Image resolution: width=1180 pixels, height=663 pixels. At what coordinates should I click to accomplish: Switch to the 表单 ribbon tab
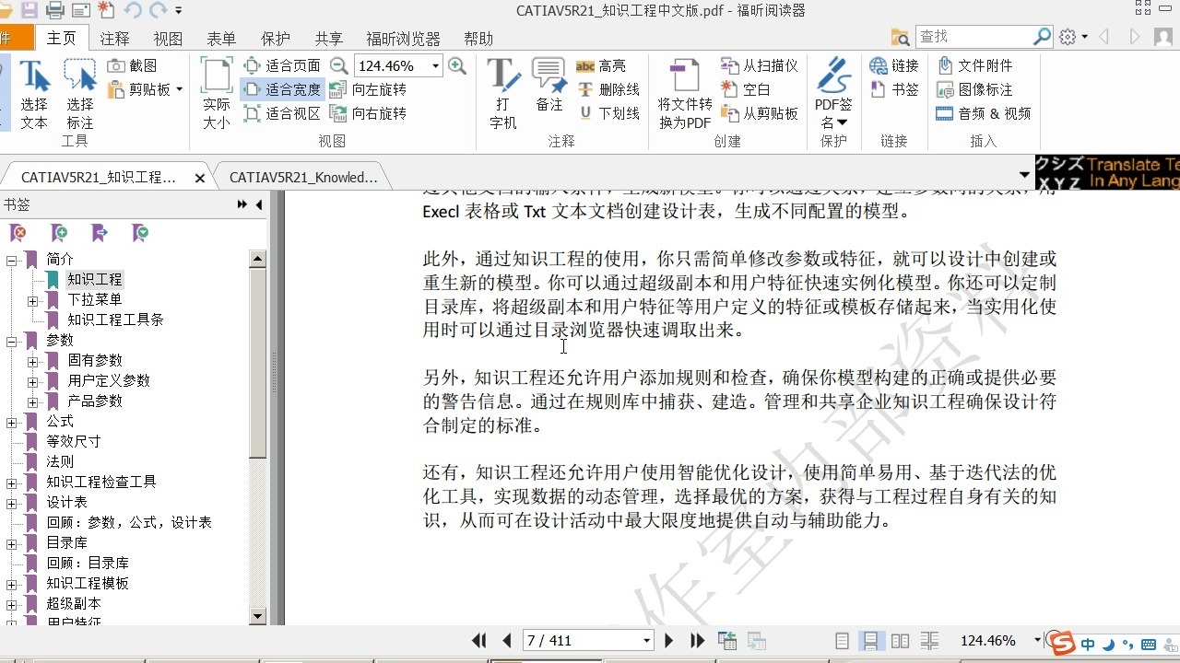point(221,39)
